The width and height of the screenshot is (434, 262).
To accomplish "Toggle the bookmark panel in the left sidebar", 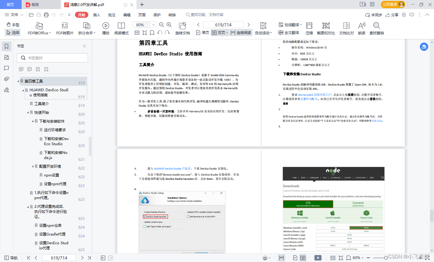I will tap(7, 46).
